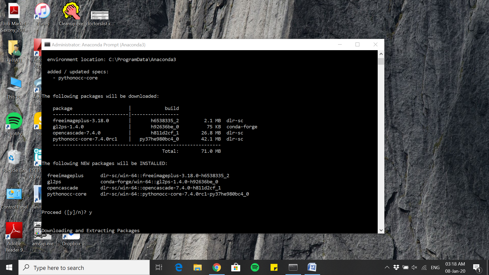Image resolution: width=489 pixels, height=275 pixels.
Task: Open the ENG language switcher
Action: coord(435,267)
